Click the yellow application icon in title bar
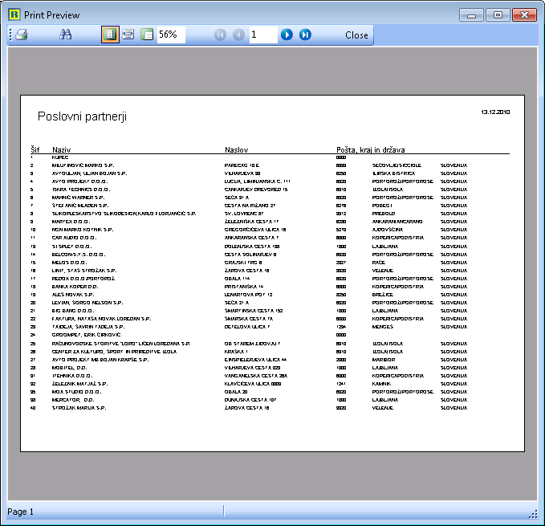Screen dimensions: 545x526 tap(14, 14)
